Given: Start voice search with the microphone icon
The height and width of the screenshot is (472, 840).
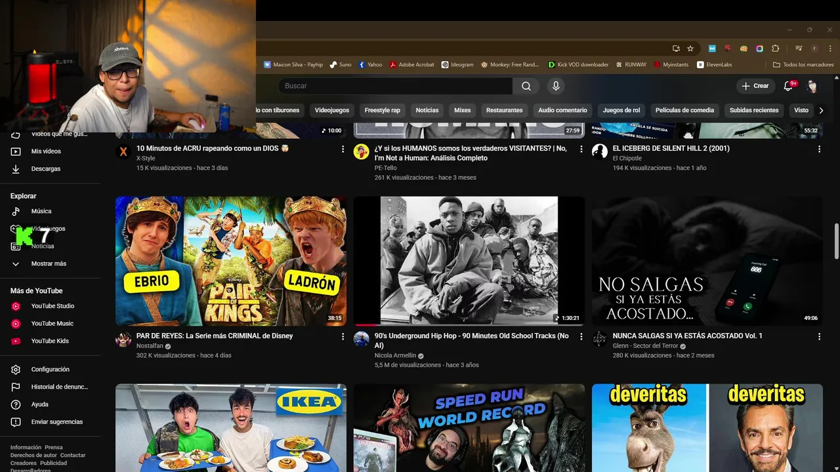Looking at the screenshot, I should click(556, 86).
